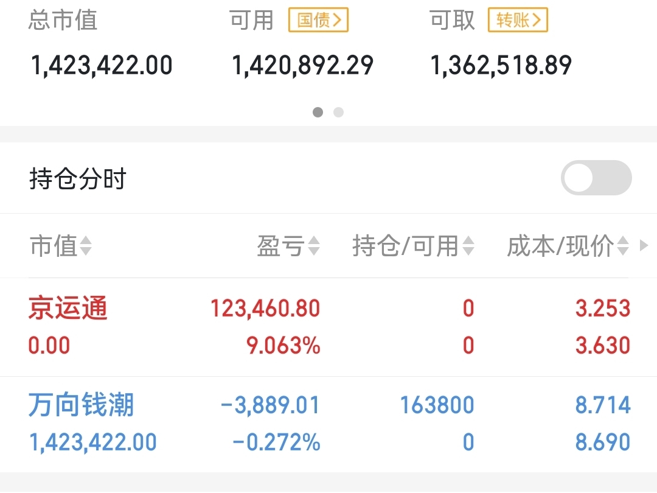Tap 万向钱潮 loss percent -0.272%

(277, 442)
